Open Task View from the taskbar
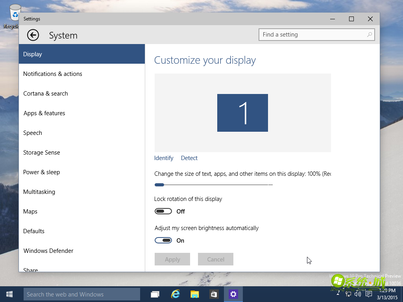Image resolution: width=403 pixels, height=302 pixels. (x=155, y=294)
